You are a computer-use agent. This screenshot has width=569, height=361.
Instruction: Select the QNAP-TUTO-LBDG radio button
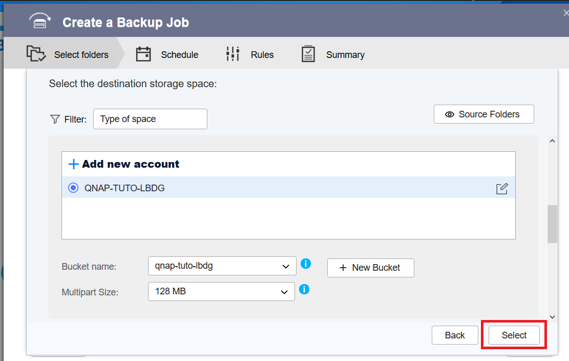(x=73, y=188)
